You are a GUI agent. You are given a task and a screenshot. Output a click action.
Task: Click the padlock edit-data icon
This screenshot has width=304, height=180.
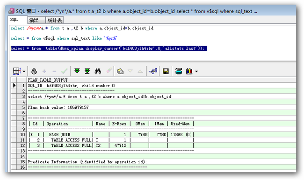[34, 71]
